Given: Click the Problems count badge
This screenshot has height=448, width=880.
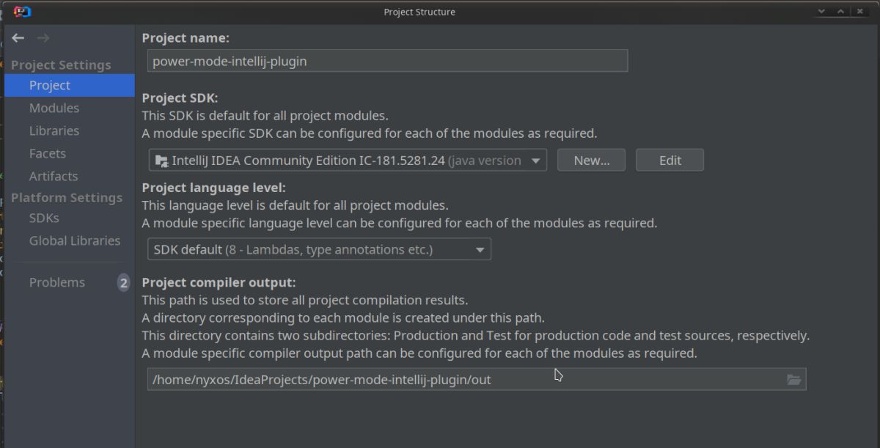Looking at the screenshot, I should coord(123,283).
